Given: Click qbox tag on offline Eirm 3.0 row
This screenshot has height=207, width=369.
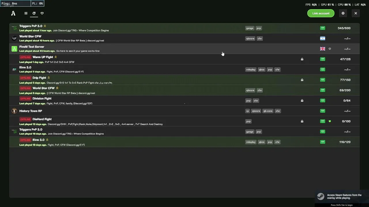Looking at the screenshot, I should click(261, 142).
